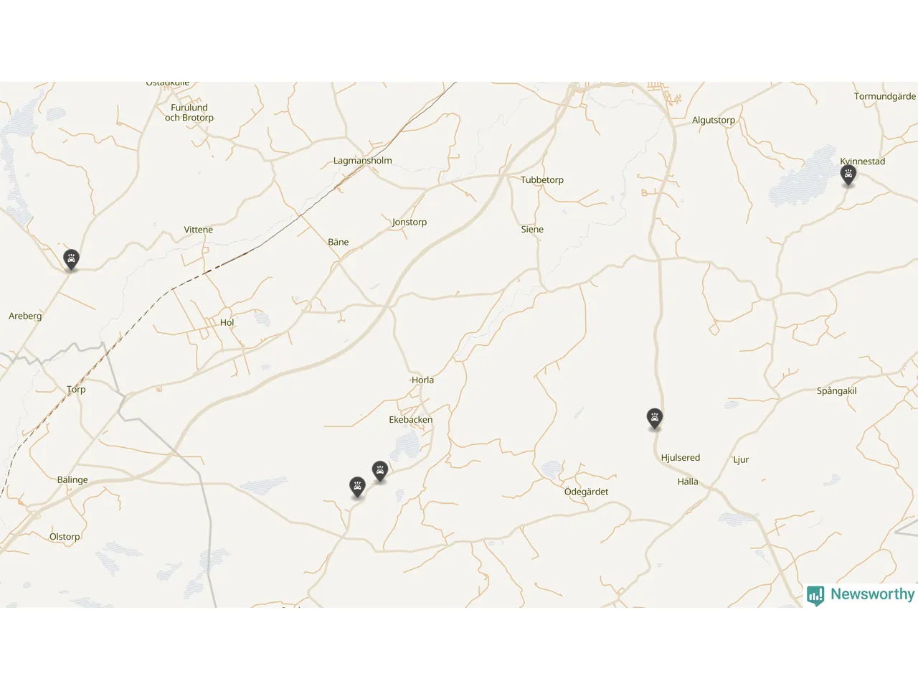
Task: Click the Newsworthy logo icon
Action: pyautogui.click(x=815, y=596)
